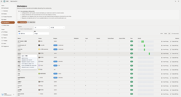Viewport: 181px width, 97px height.
Task: Click the cherryin channel name
Action: tap(20, 86)
